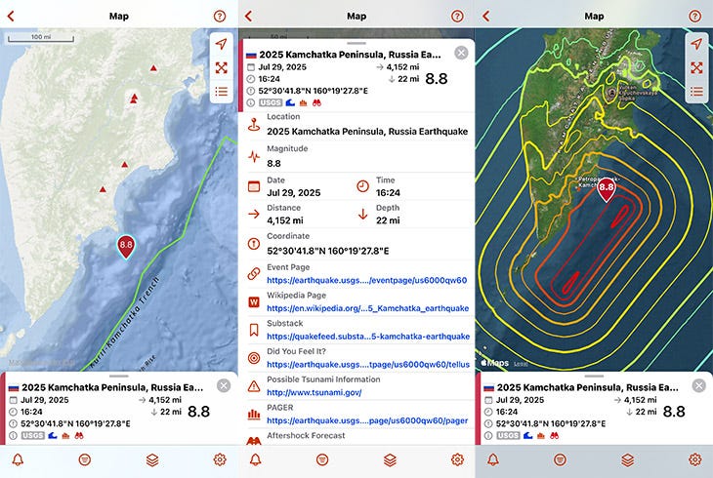The width and height of the screenshot is (713, 478).
Task: Go back from the left Map screen
Action: click(11, 16)
